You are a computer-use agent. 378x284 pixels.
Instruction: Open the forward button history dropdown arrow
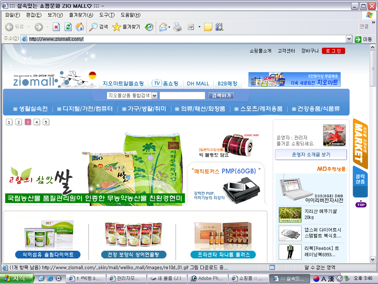47,27
